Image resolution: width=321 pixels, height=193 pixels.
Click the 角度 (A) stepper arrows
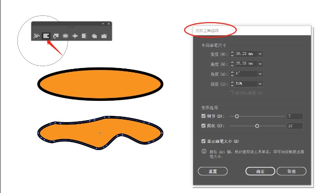coord(232,74)
